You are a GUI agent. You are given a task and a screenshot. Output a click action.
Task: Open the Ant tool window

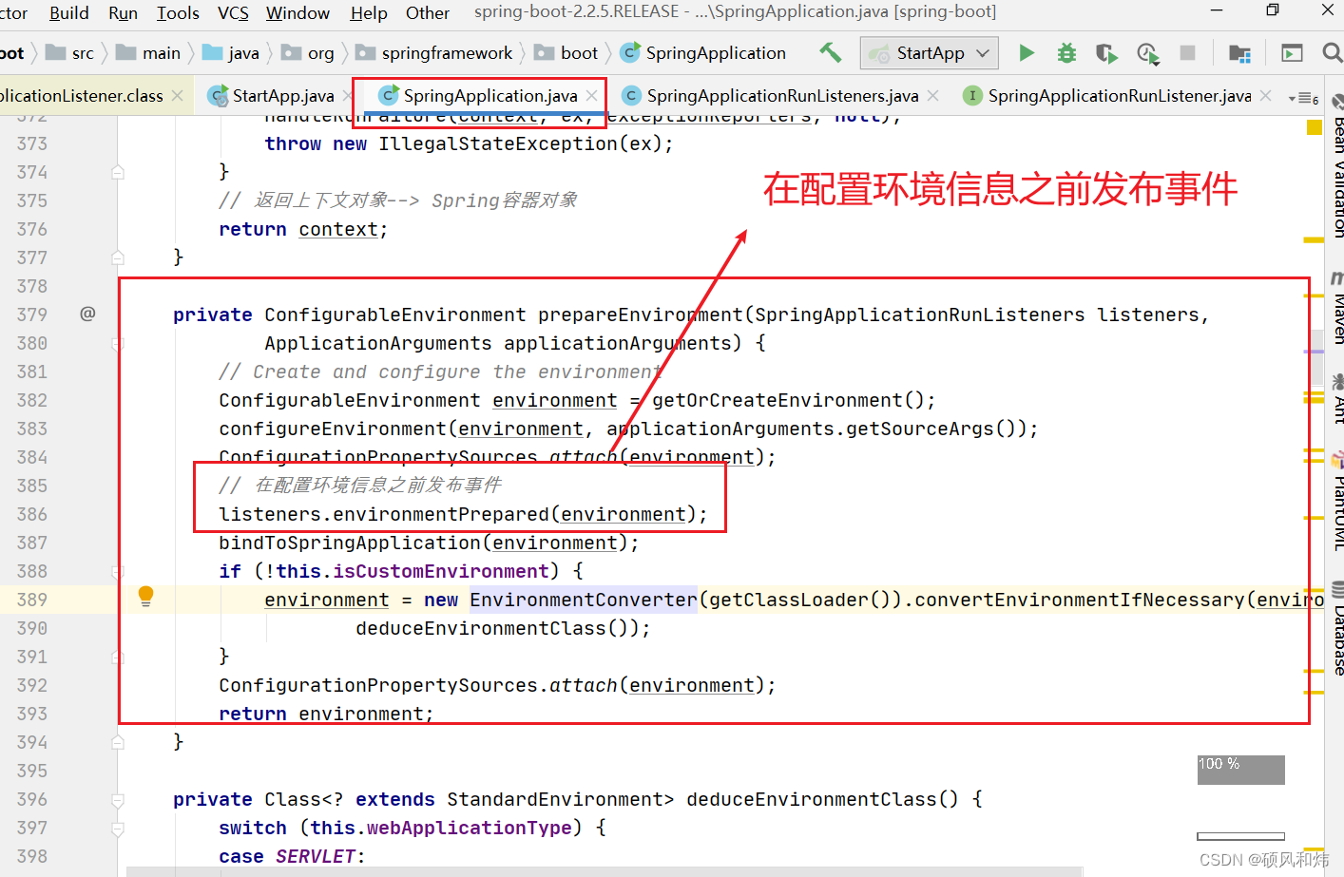(1337, 398)
